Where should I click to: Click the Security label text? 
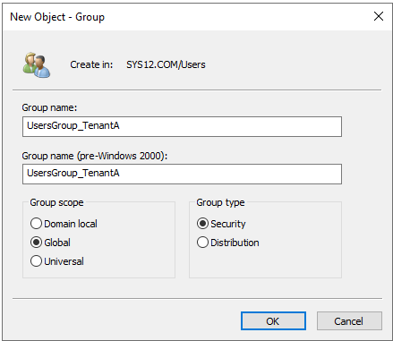[228, 224]
